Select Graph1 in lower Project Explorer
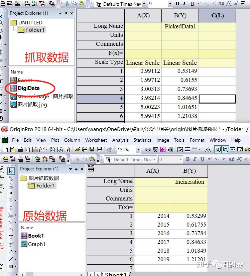 coord(36,244)
